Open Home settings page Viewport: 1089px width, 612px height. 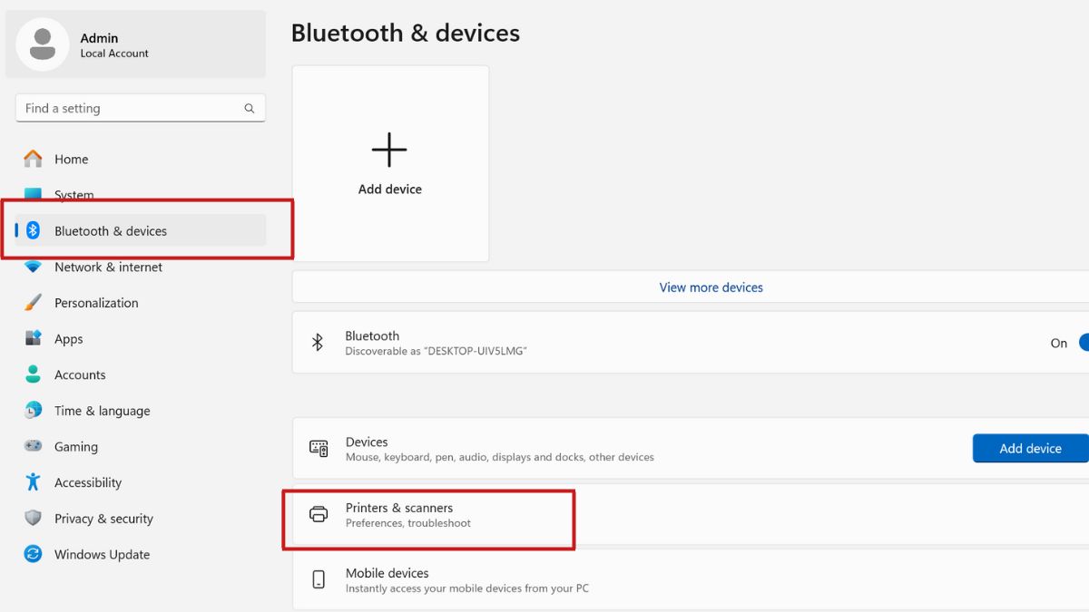(141, 159)
